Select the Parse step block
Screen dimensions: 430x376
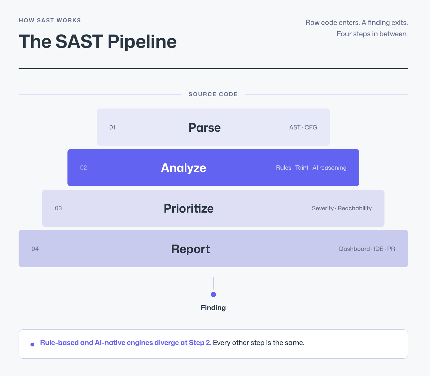pyautogui.click(x=213, y=127)
